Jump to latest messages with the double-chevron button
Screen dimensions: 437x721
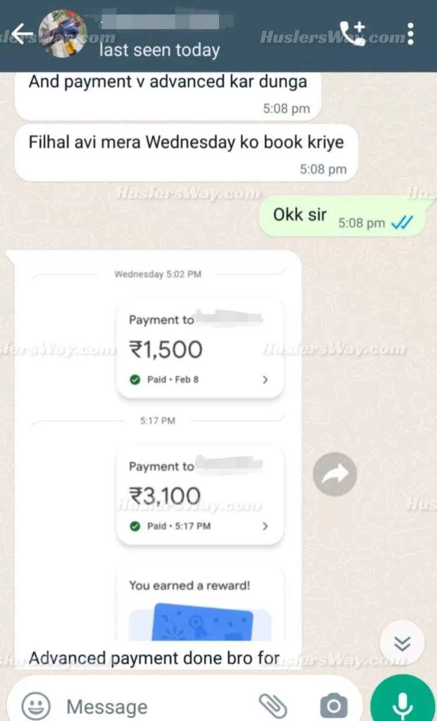[x=402, y=642]
